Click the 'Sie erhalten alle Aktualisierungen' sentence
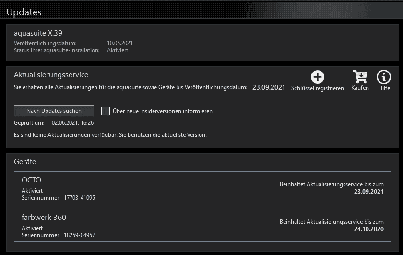 [130, 87]
